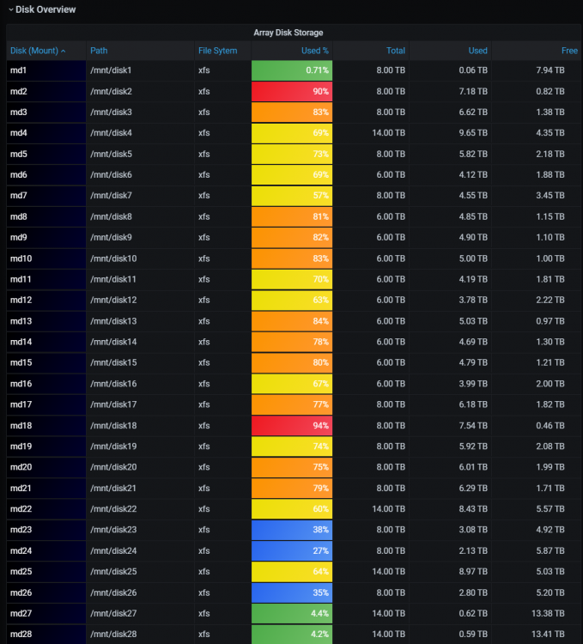This screenshot has width=583, height=644.
Task: Sort table by Used % column
Action: pos(315,51)
